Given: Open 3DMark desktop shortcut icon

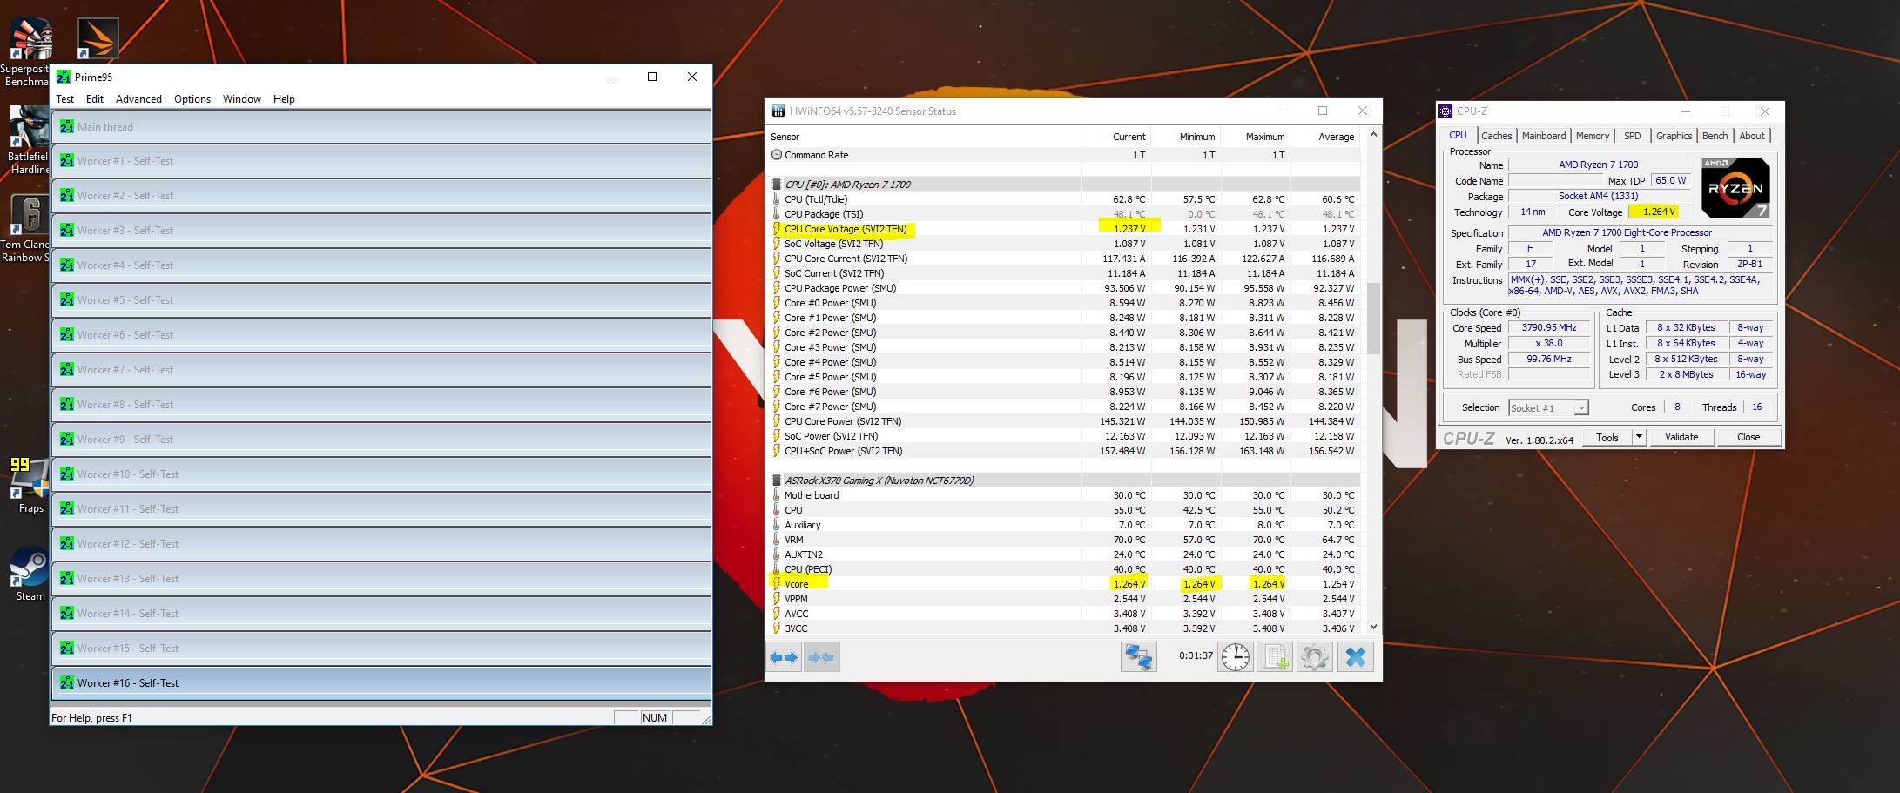Looking at the screenshot, I should (x=98, y=39).
